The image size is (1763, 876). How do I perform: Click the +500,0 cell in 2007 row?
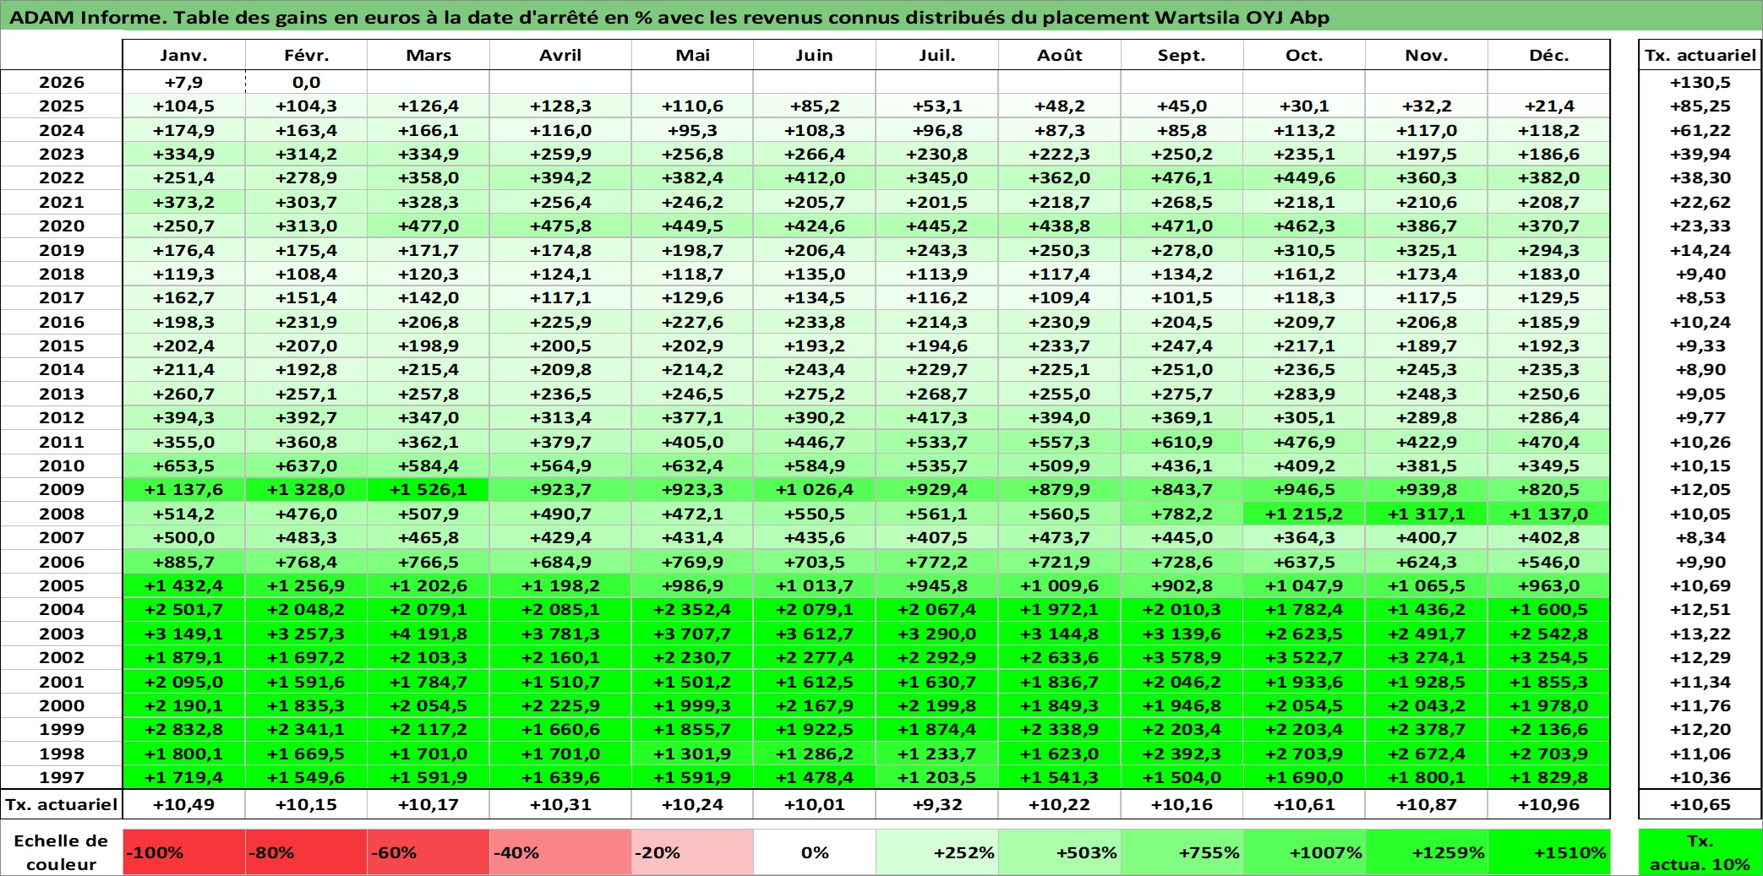pyautogui.click(x=184, y=537)
